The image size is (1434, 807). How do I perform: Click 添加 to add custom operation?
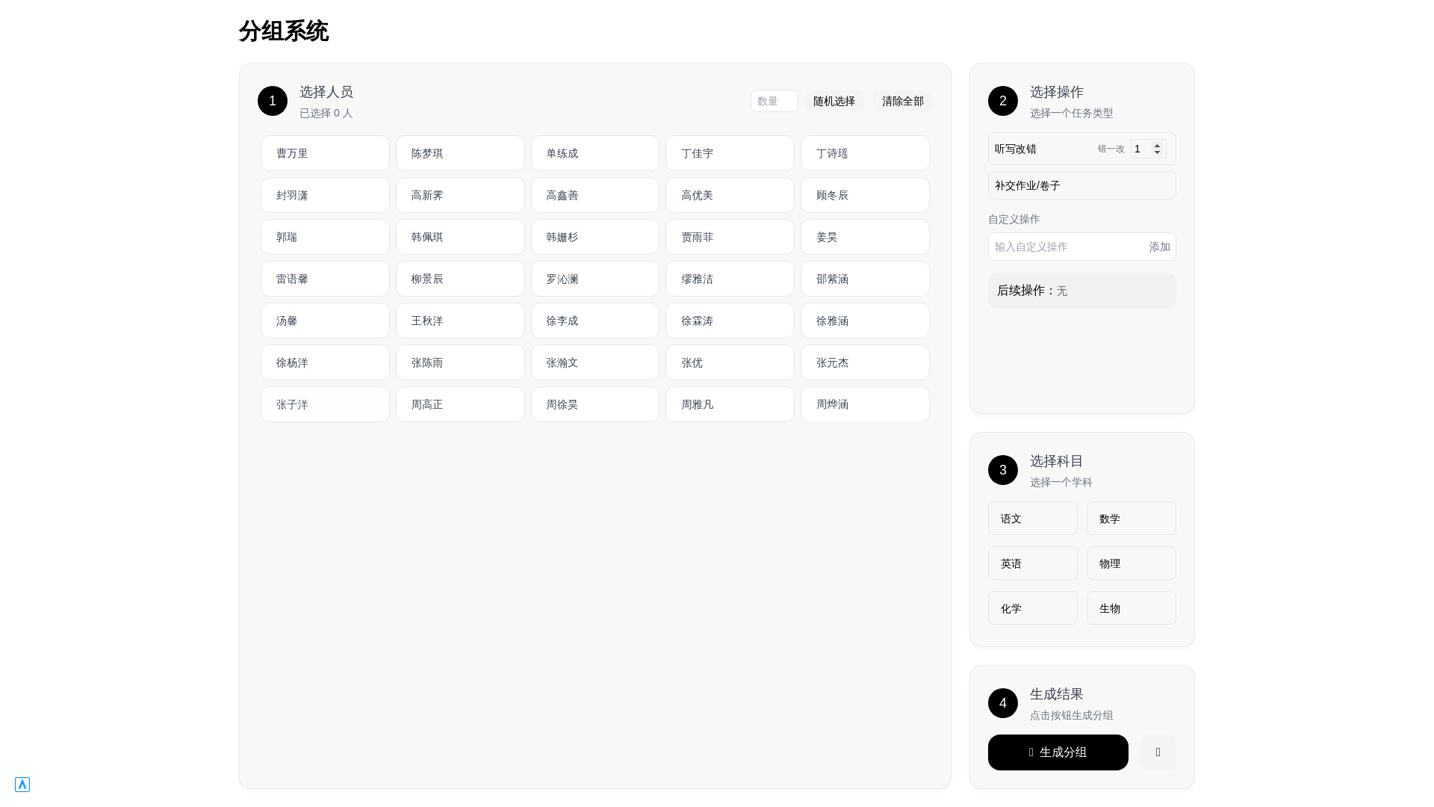click(x=1159, y=247)
